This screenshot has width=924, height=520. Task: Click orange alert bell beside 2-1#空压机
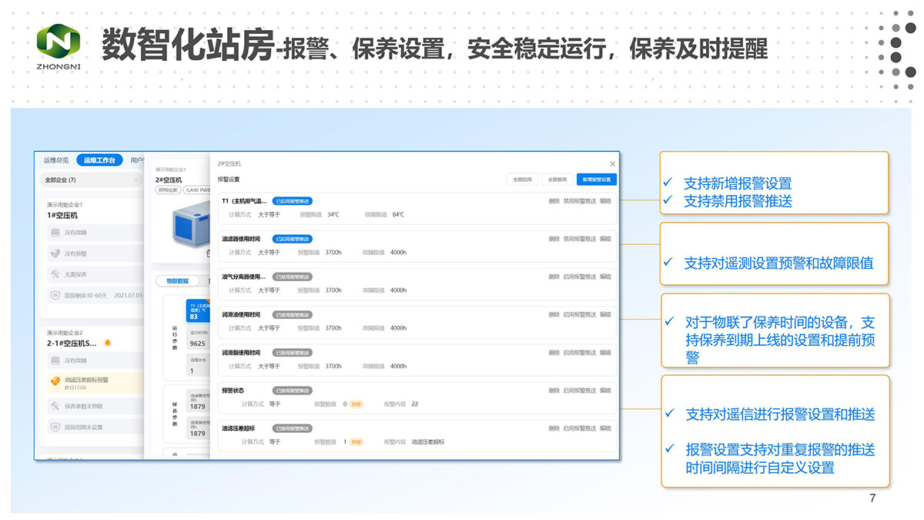(x=108, y=343)
